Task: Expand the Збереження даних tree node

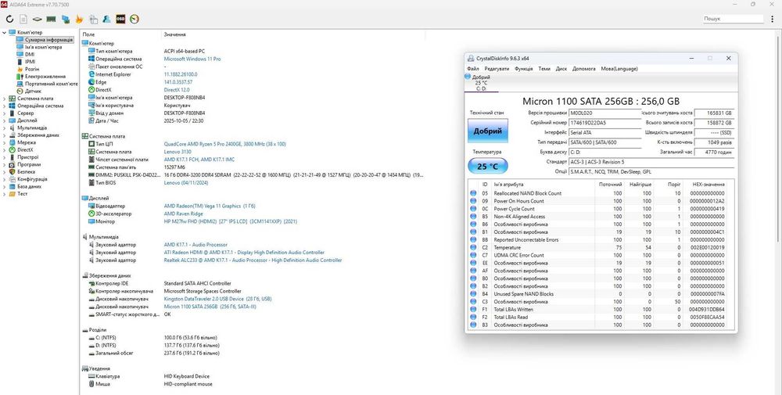Action: click(5, 135)
